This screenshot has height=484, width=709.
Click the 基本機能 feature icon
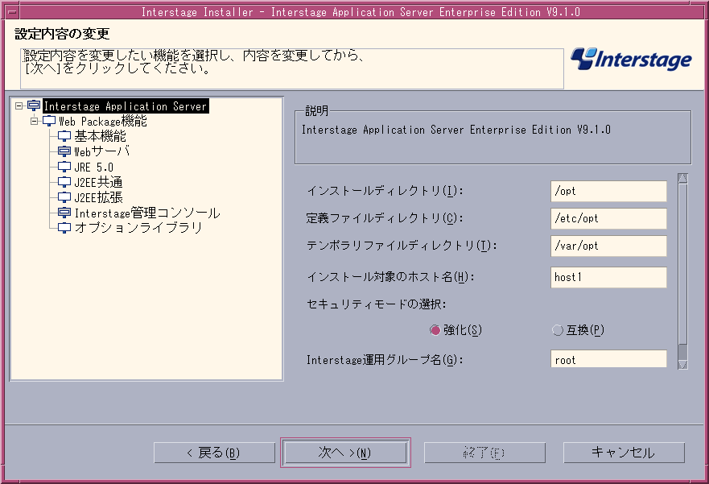coord(64,136)
